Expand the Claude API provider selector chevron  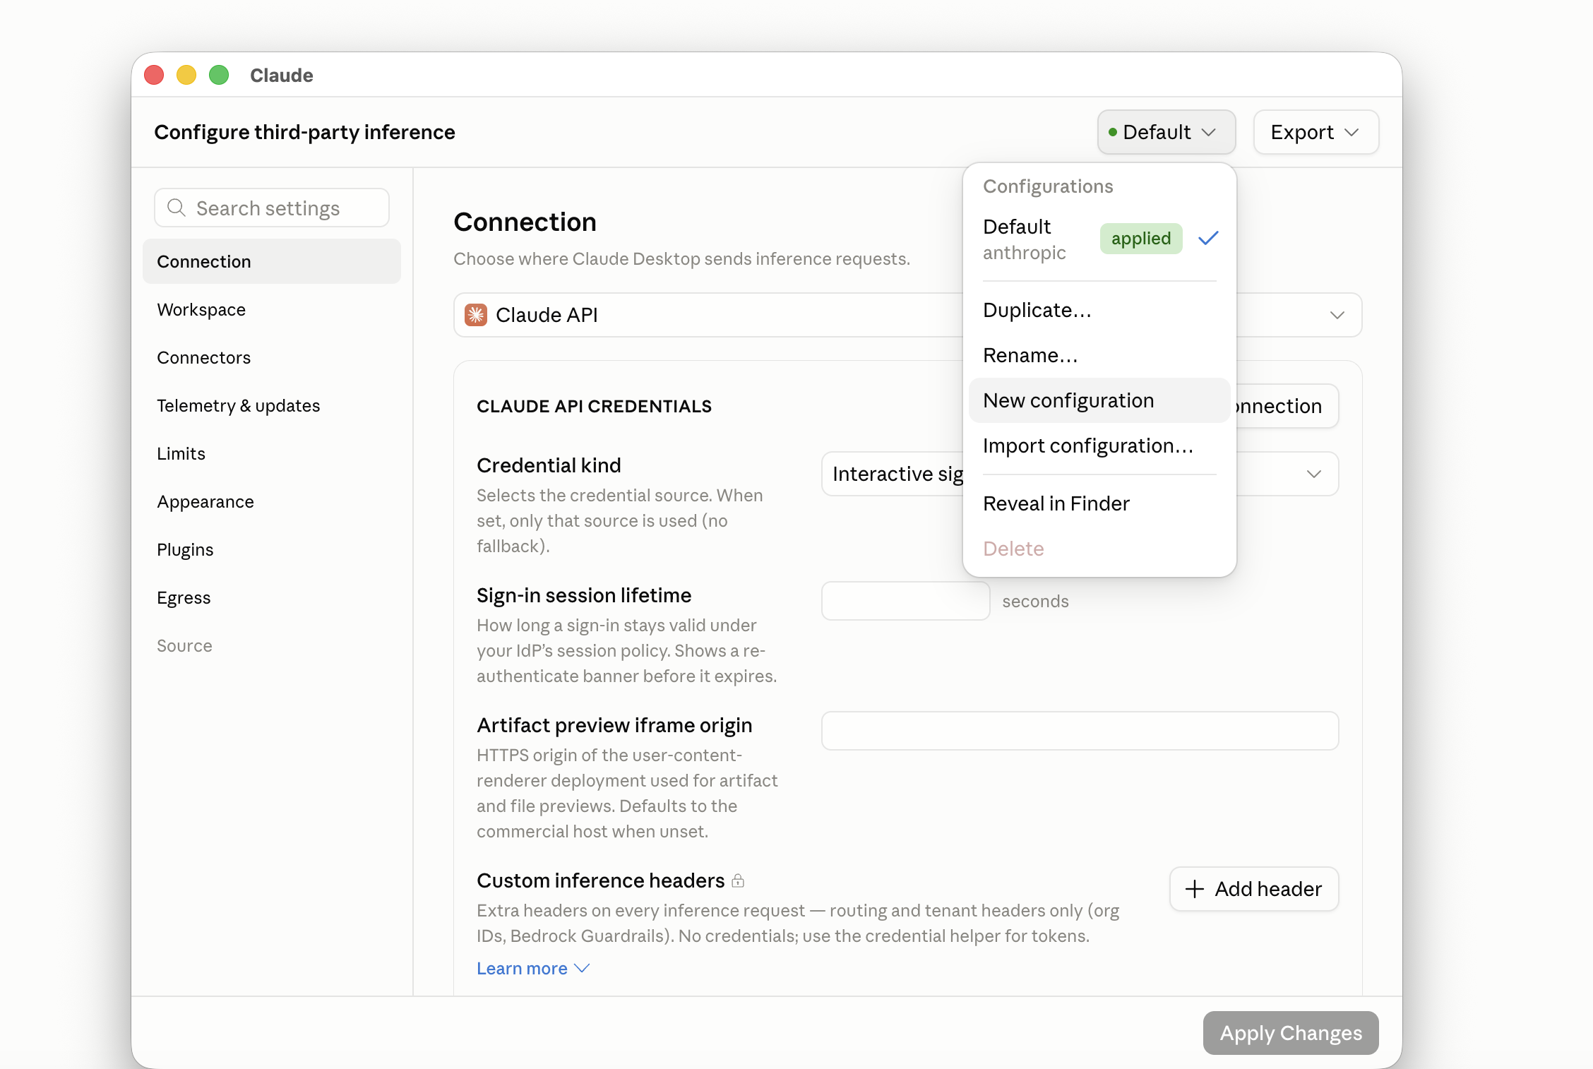(x=1337, y=315)
